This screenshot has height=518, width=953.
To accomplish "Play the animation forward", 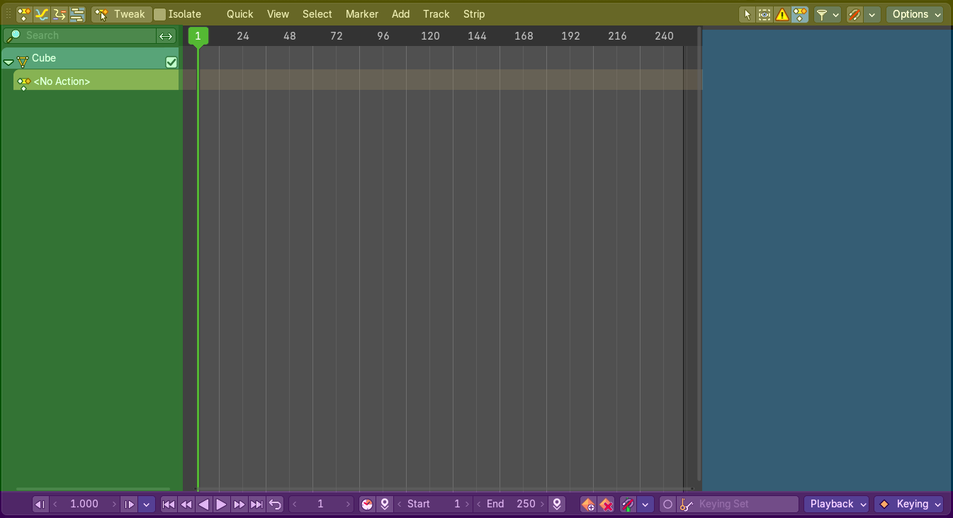I will click(221, 505).
